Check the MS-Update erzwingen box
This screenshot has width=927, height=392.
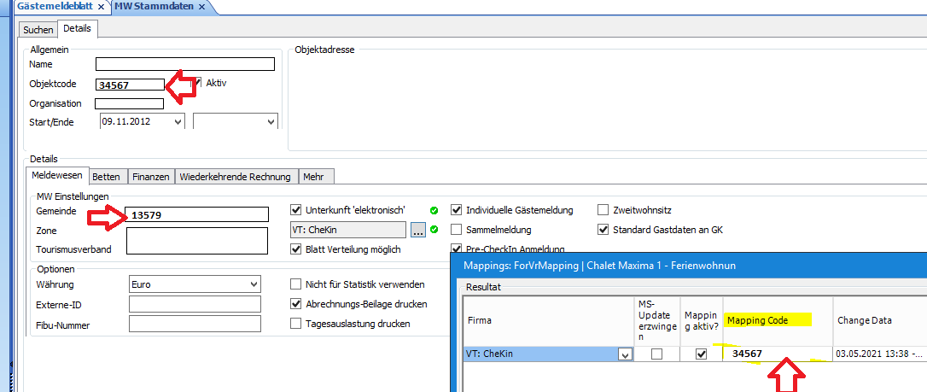point(656,354)
